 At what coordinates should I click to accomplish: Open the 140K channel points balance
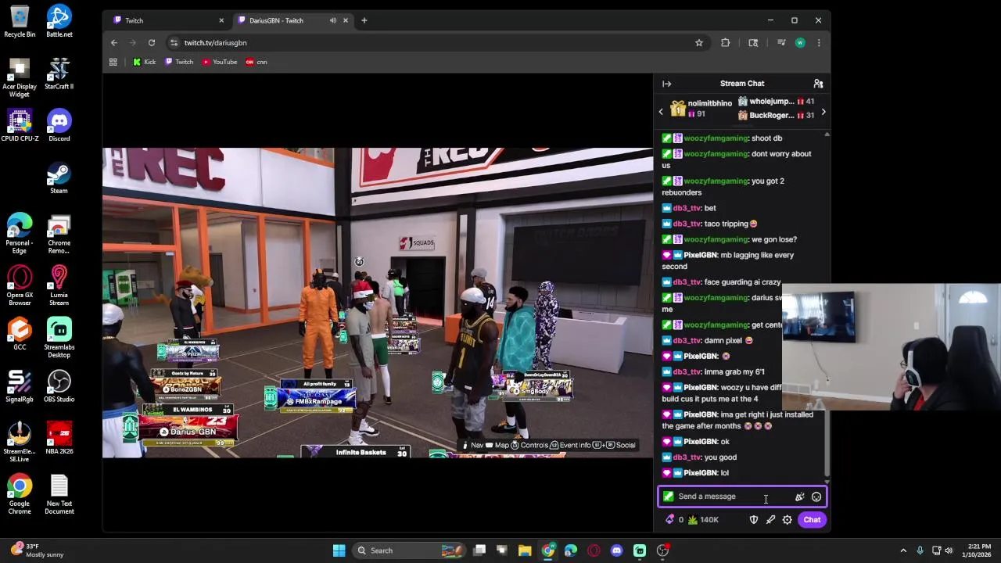[703, 520]
